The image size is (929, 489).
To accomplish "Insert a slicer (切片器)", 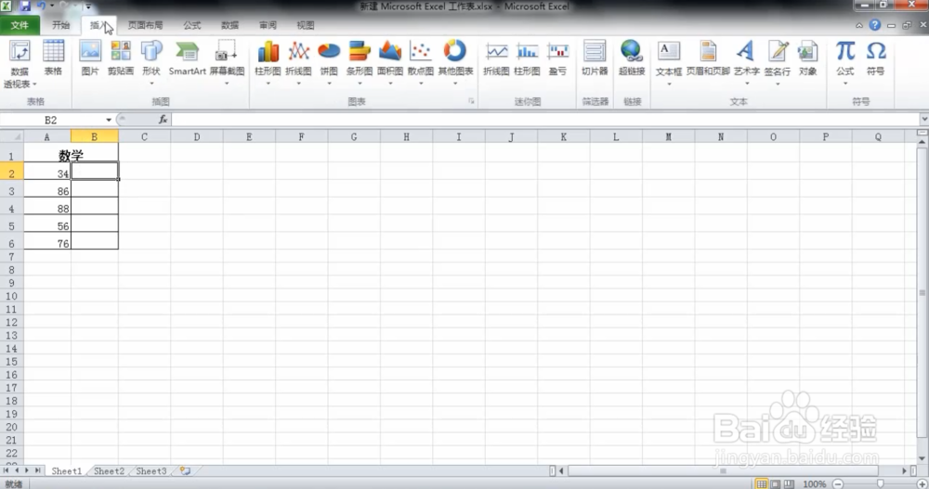I will 595,58.
